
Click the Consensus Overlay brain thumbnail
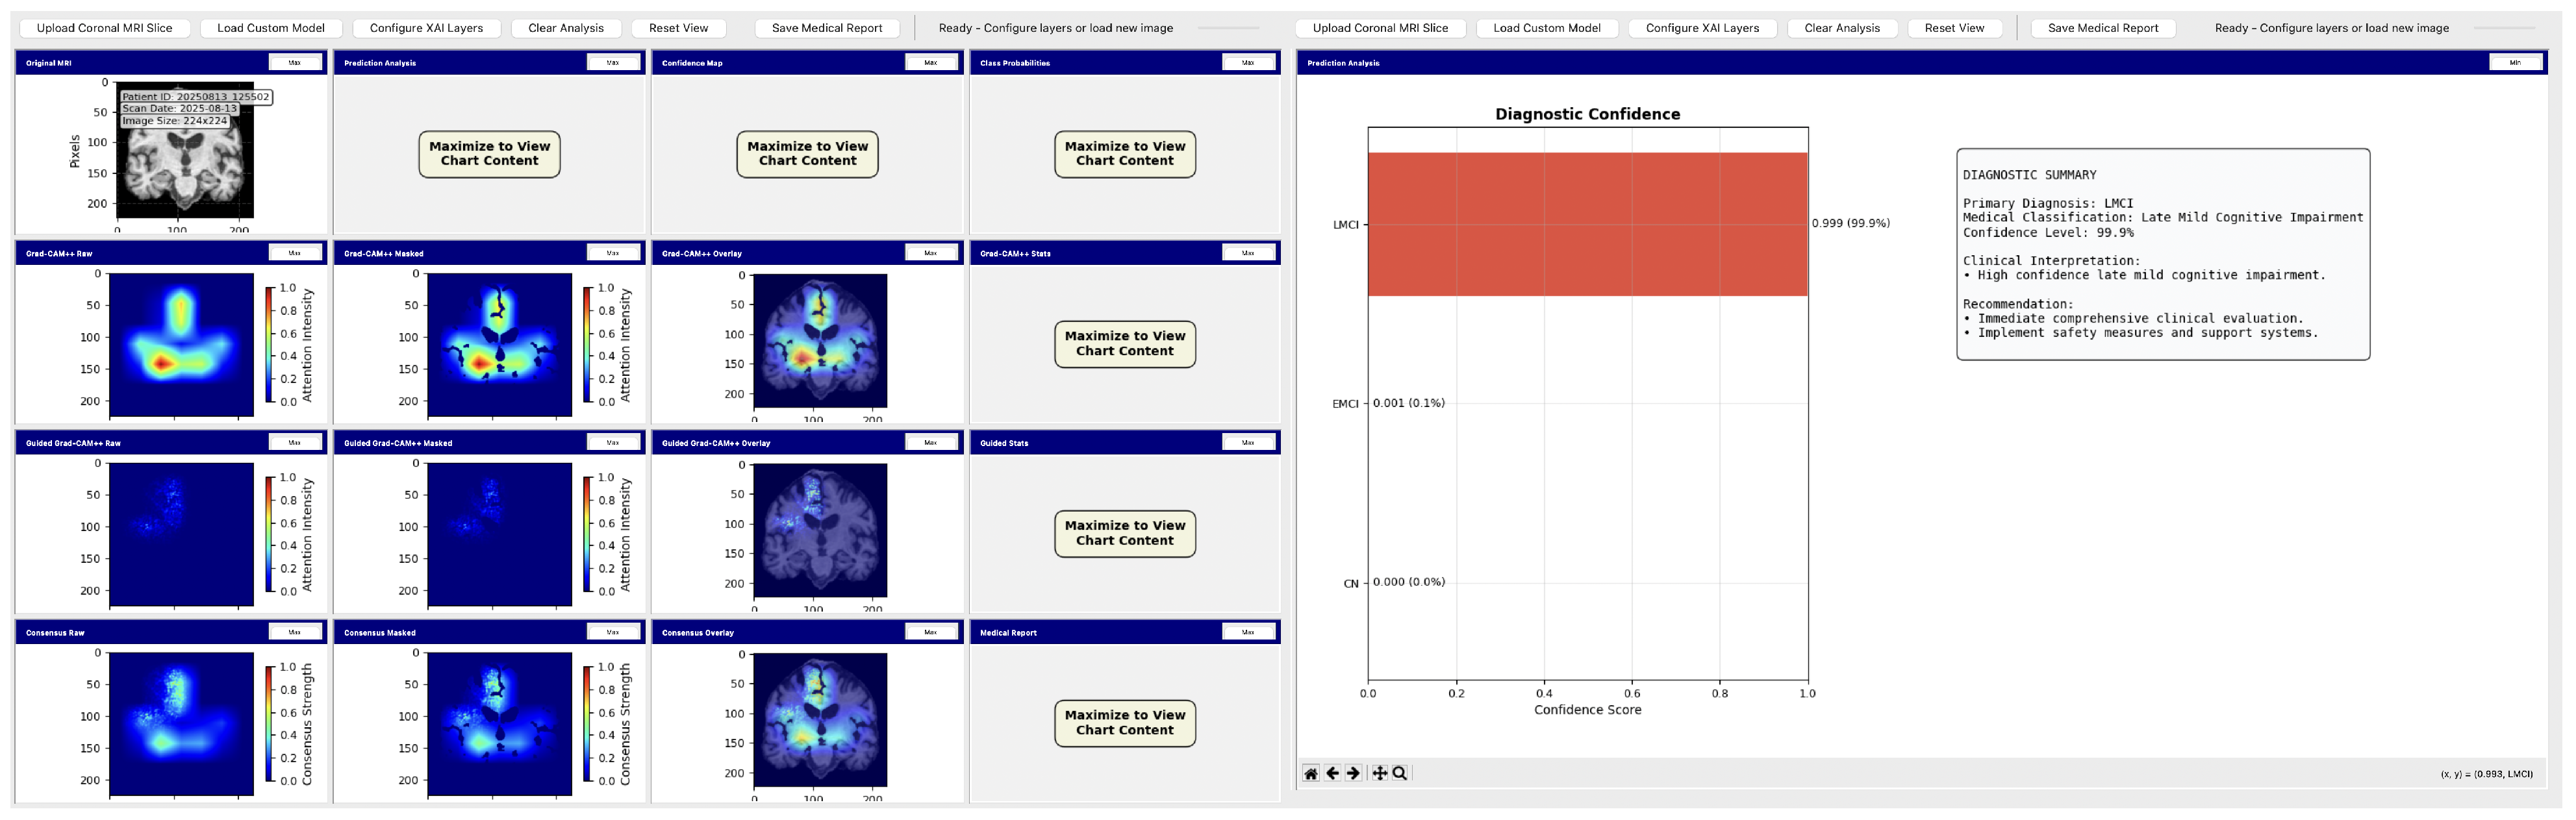pyautogui.click(x=819, y=720)
